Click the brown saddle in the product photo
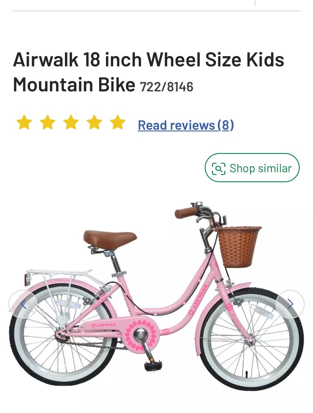Image resolution: width=313 pixels, height=413 pixels. 110,239
